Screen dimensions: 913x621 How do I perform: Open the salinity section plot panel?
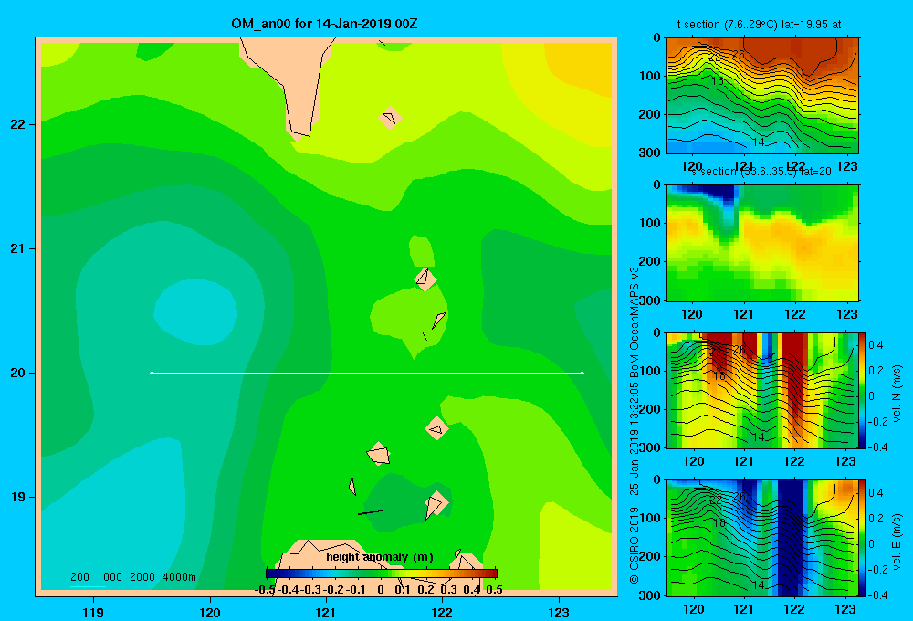[762, 243]
